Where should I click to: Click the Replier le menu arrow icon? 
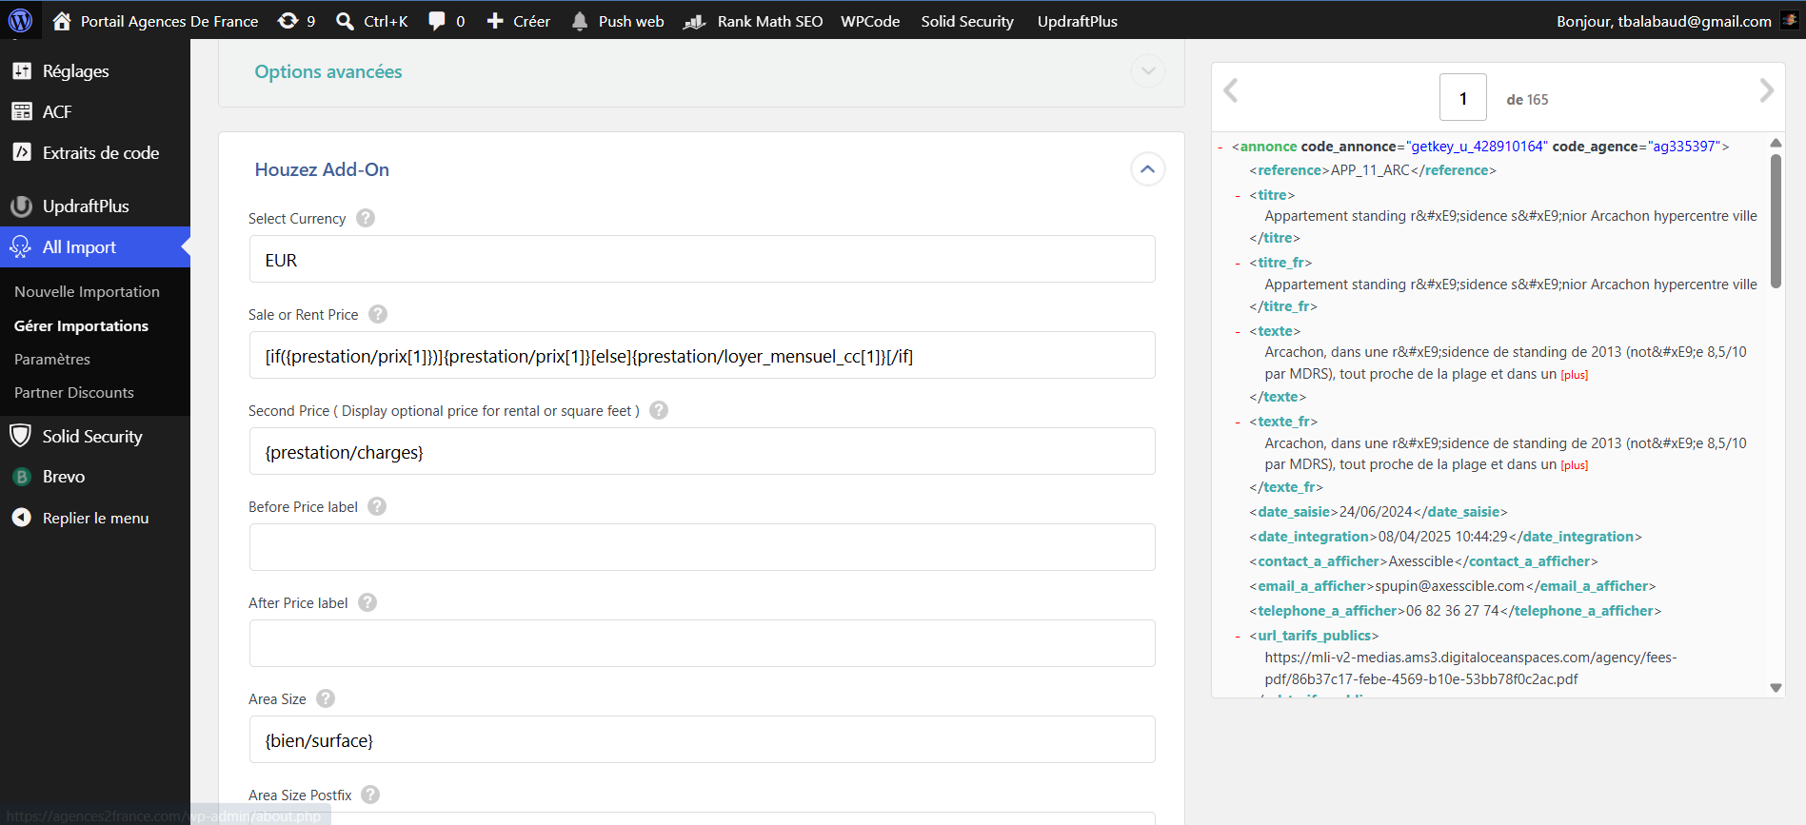tap(22, 518)
